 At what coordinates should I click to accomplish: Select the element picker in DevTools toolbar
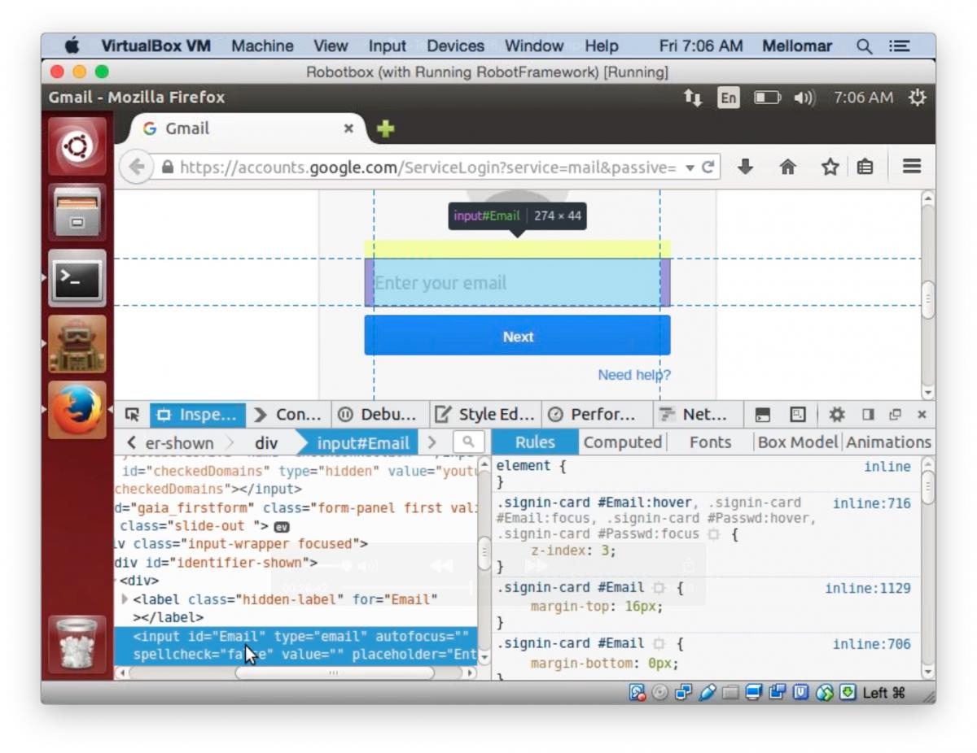(133, 414)
